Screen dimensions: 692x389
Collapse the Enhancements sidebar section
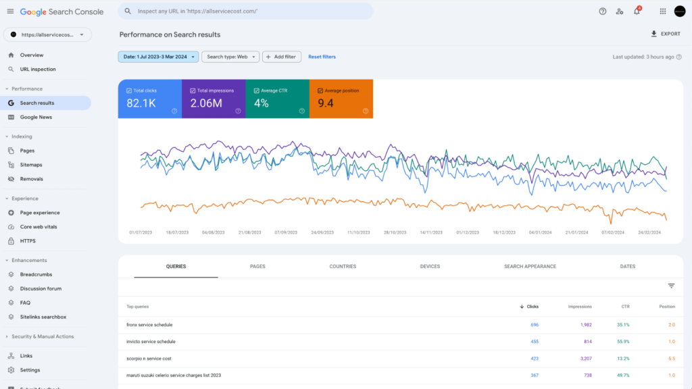point(7,260)
